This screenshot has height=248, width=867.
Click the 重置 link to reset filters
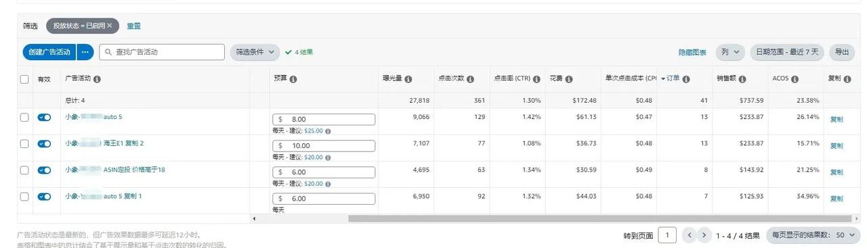[x=133, y=26]
